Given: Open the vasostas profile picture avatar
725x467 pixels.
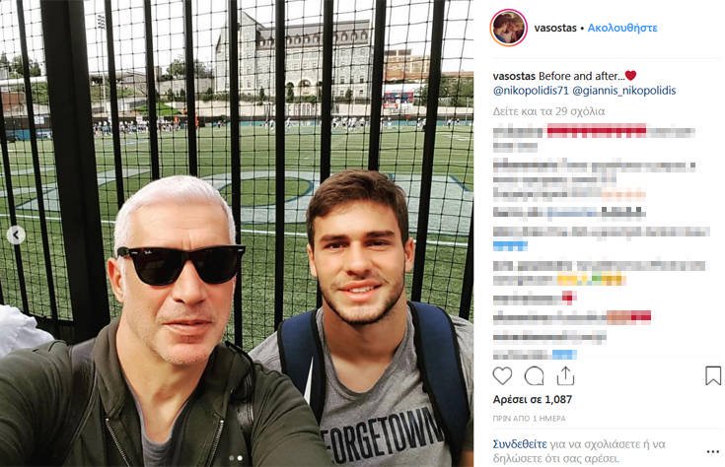Looking at the screenshot, I should tap(509, 28).
